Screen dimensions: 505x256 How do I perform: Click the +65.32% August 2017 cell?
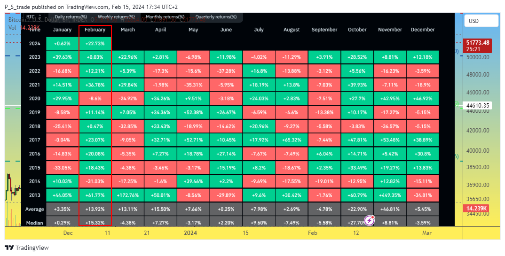[292, 140]
